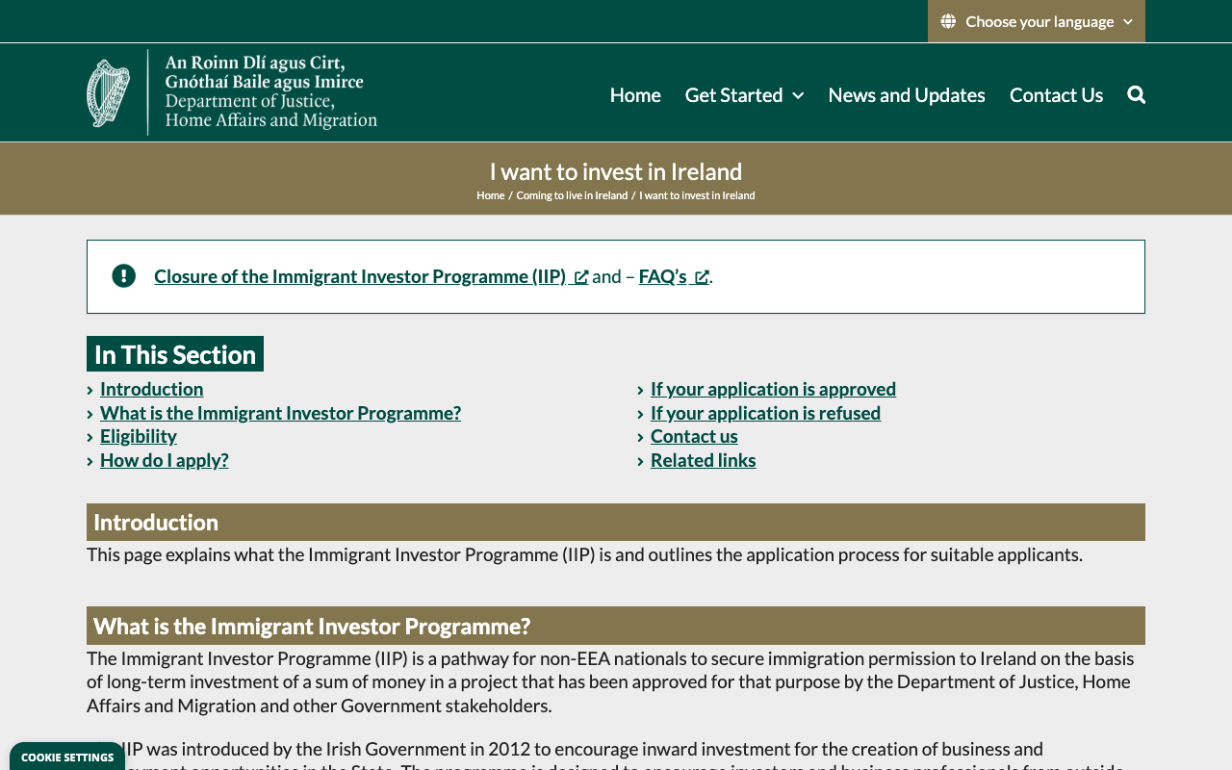Expand the Get Started menu chevron

pos(798,95)
